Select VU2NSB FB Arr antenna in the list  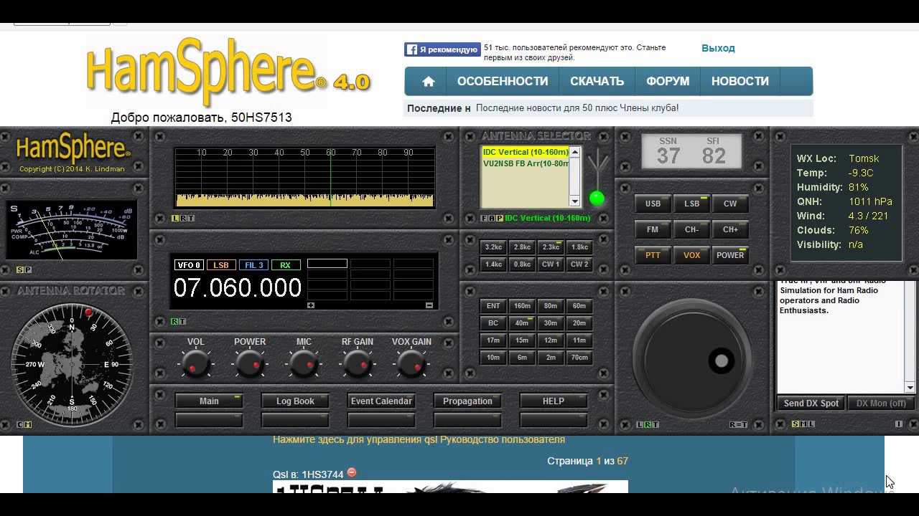526,163
